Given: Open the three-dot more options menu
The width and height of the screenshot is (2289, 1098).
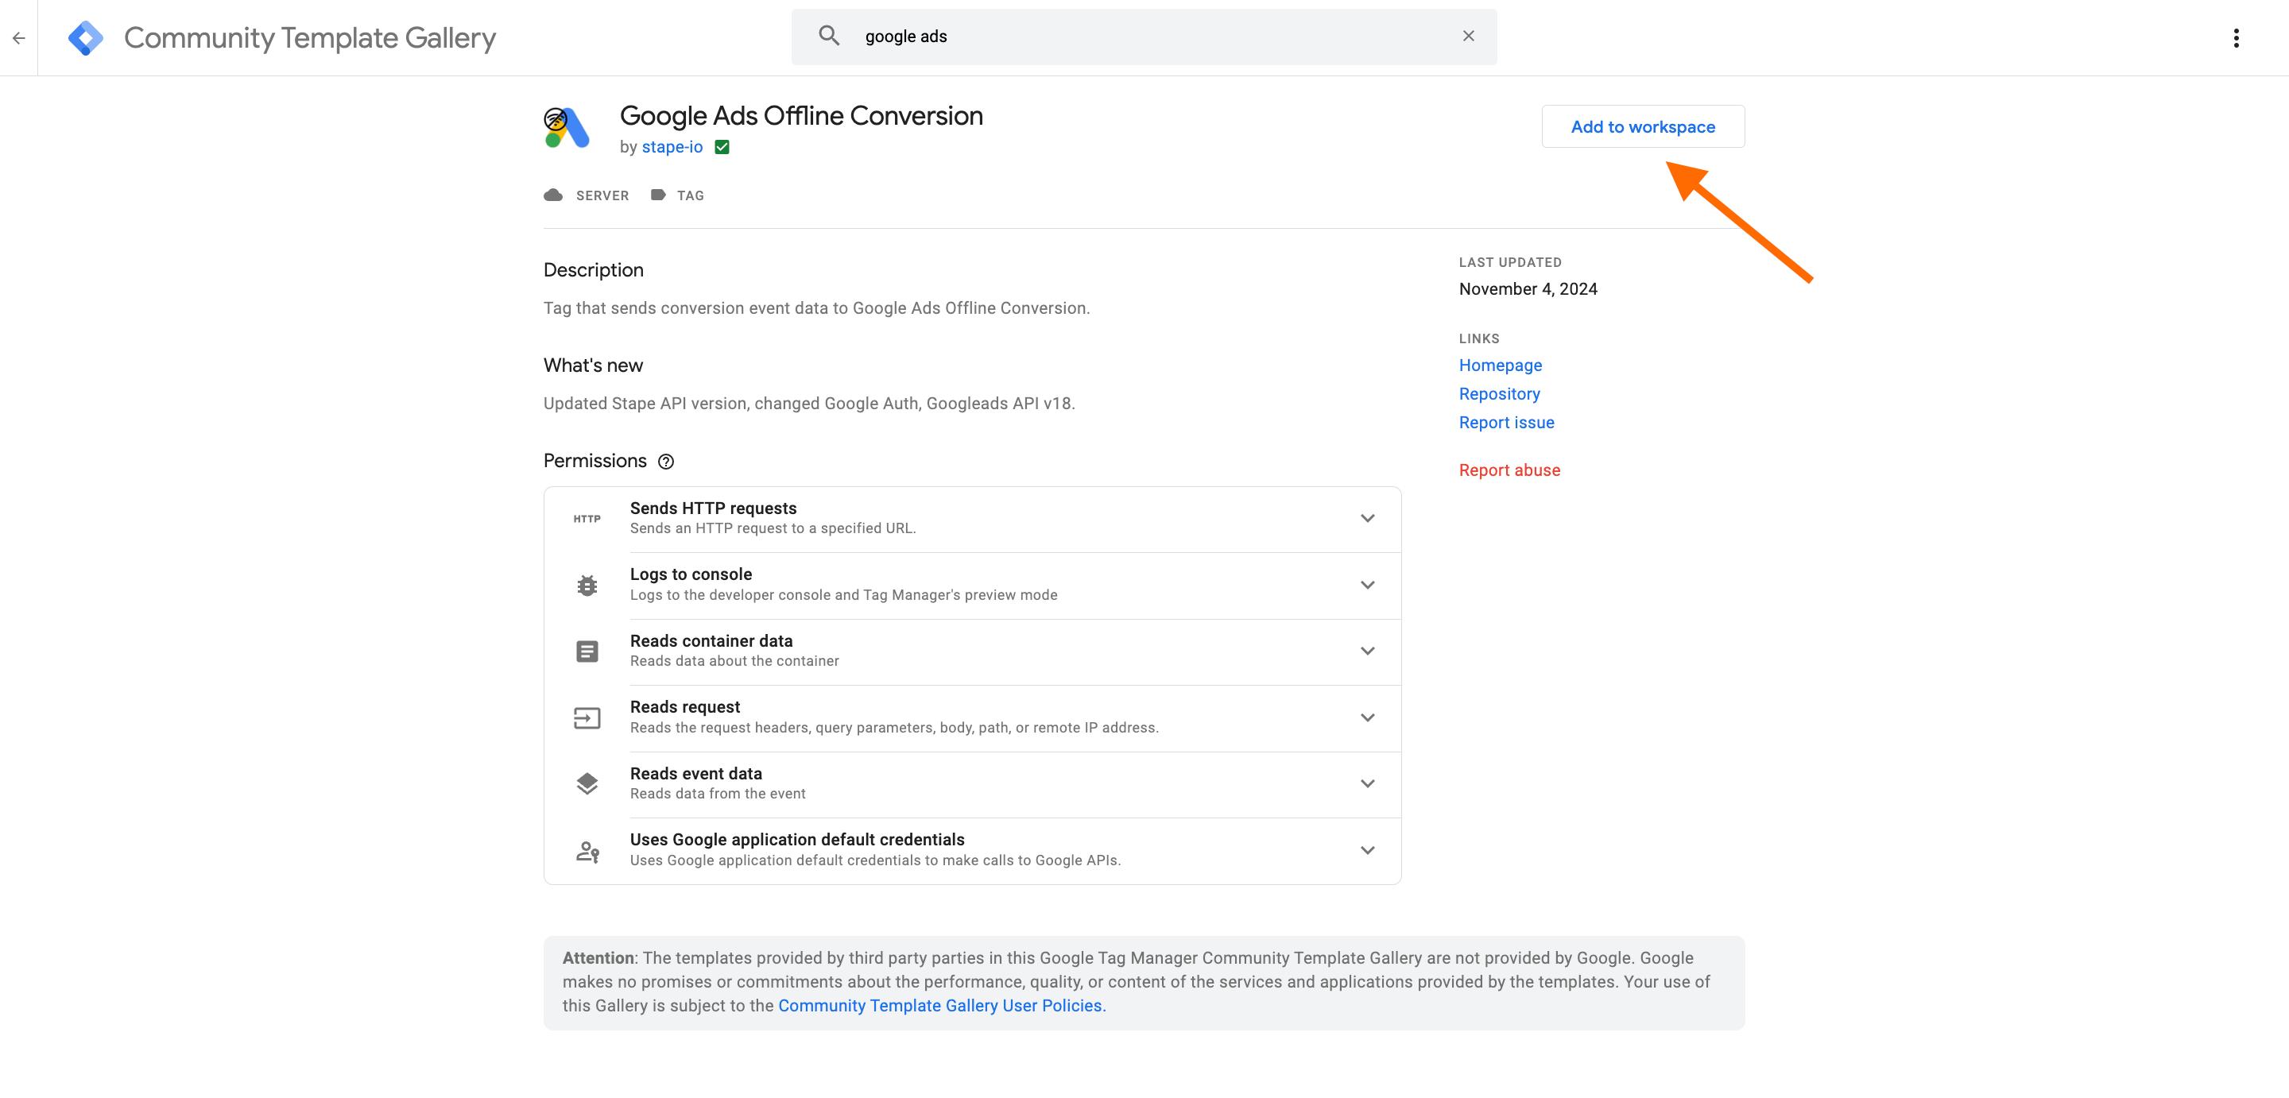Looking at the screenshot, I should [2236, 37].
